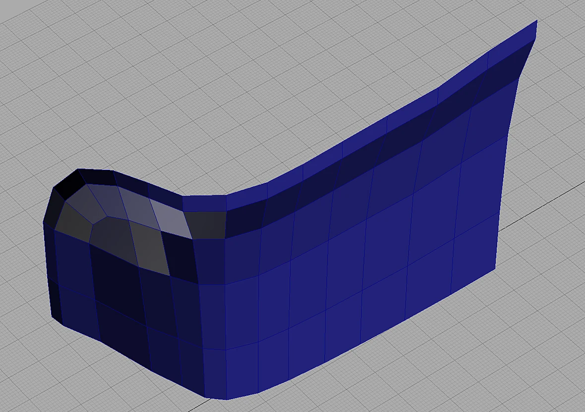Pick the pentagon-centered vertex on rounded cap

tap(108, 216)
